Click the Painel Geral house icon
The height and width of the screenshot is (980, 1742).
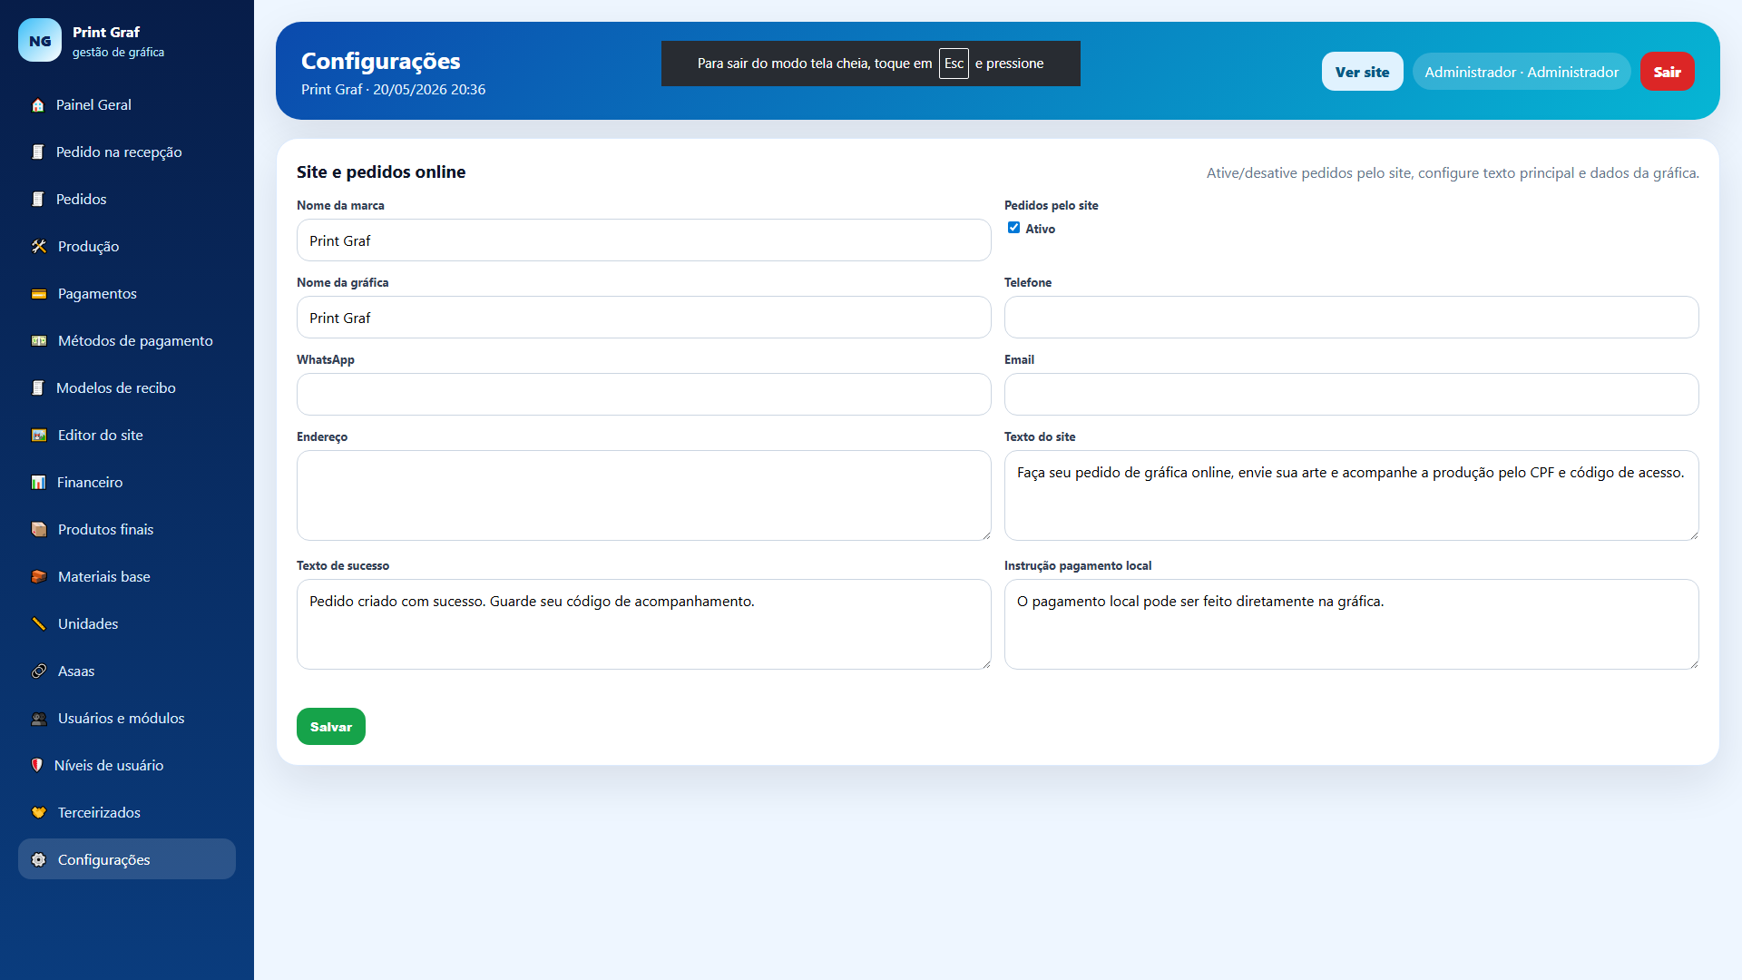(38, 105)
